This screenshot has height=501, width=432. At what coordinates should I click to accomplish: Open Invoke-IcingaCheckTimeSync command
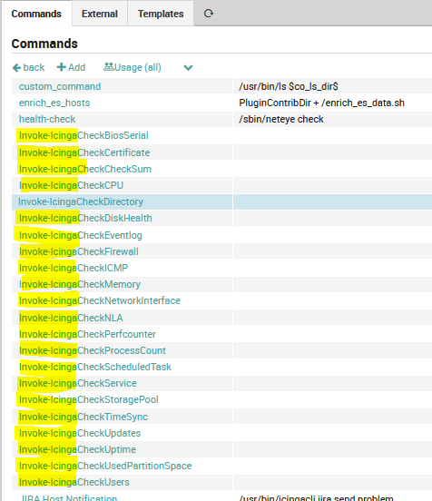point(83,417)
